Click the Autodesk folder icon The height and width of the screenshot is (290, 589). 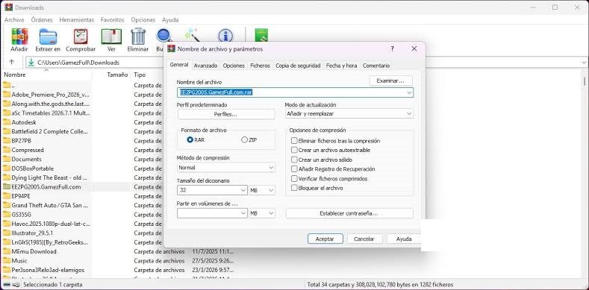click(x=7, y=122)
